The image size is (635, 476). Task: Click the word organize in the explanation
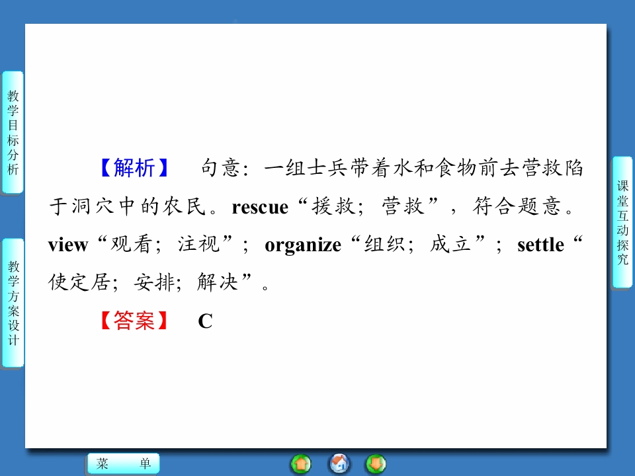[x=303, y=246]
